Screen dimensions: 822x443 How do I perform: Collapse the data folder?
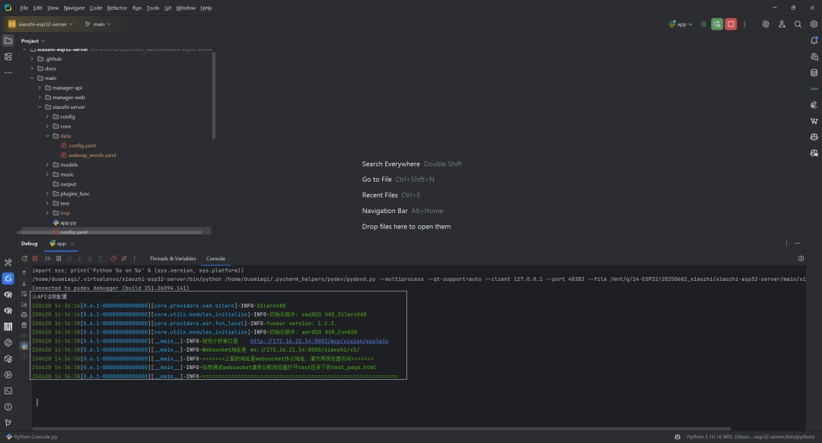(x=48, y=135)
